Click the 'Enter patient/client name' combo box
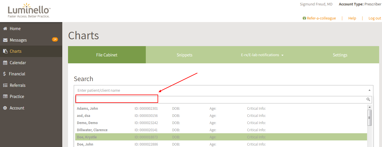This screenshot has height=147, width=382. (224, 90)
